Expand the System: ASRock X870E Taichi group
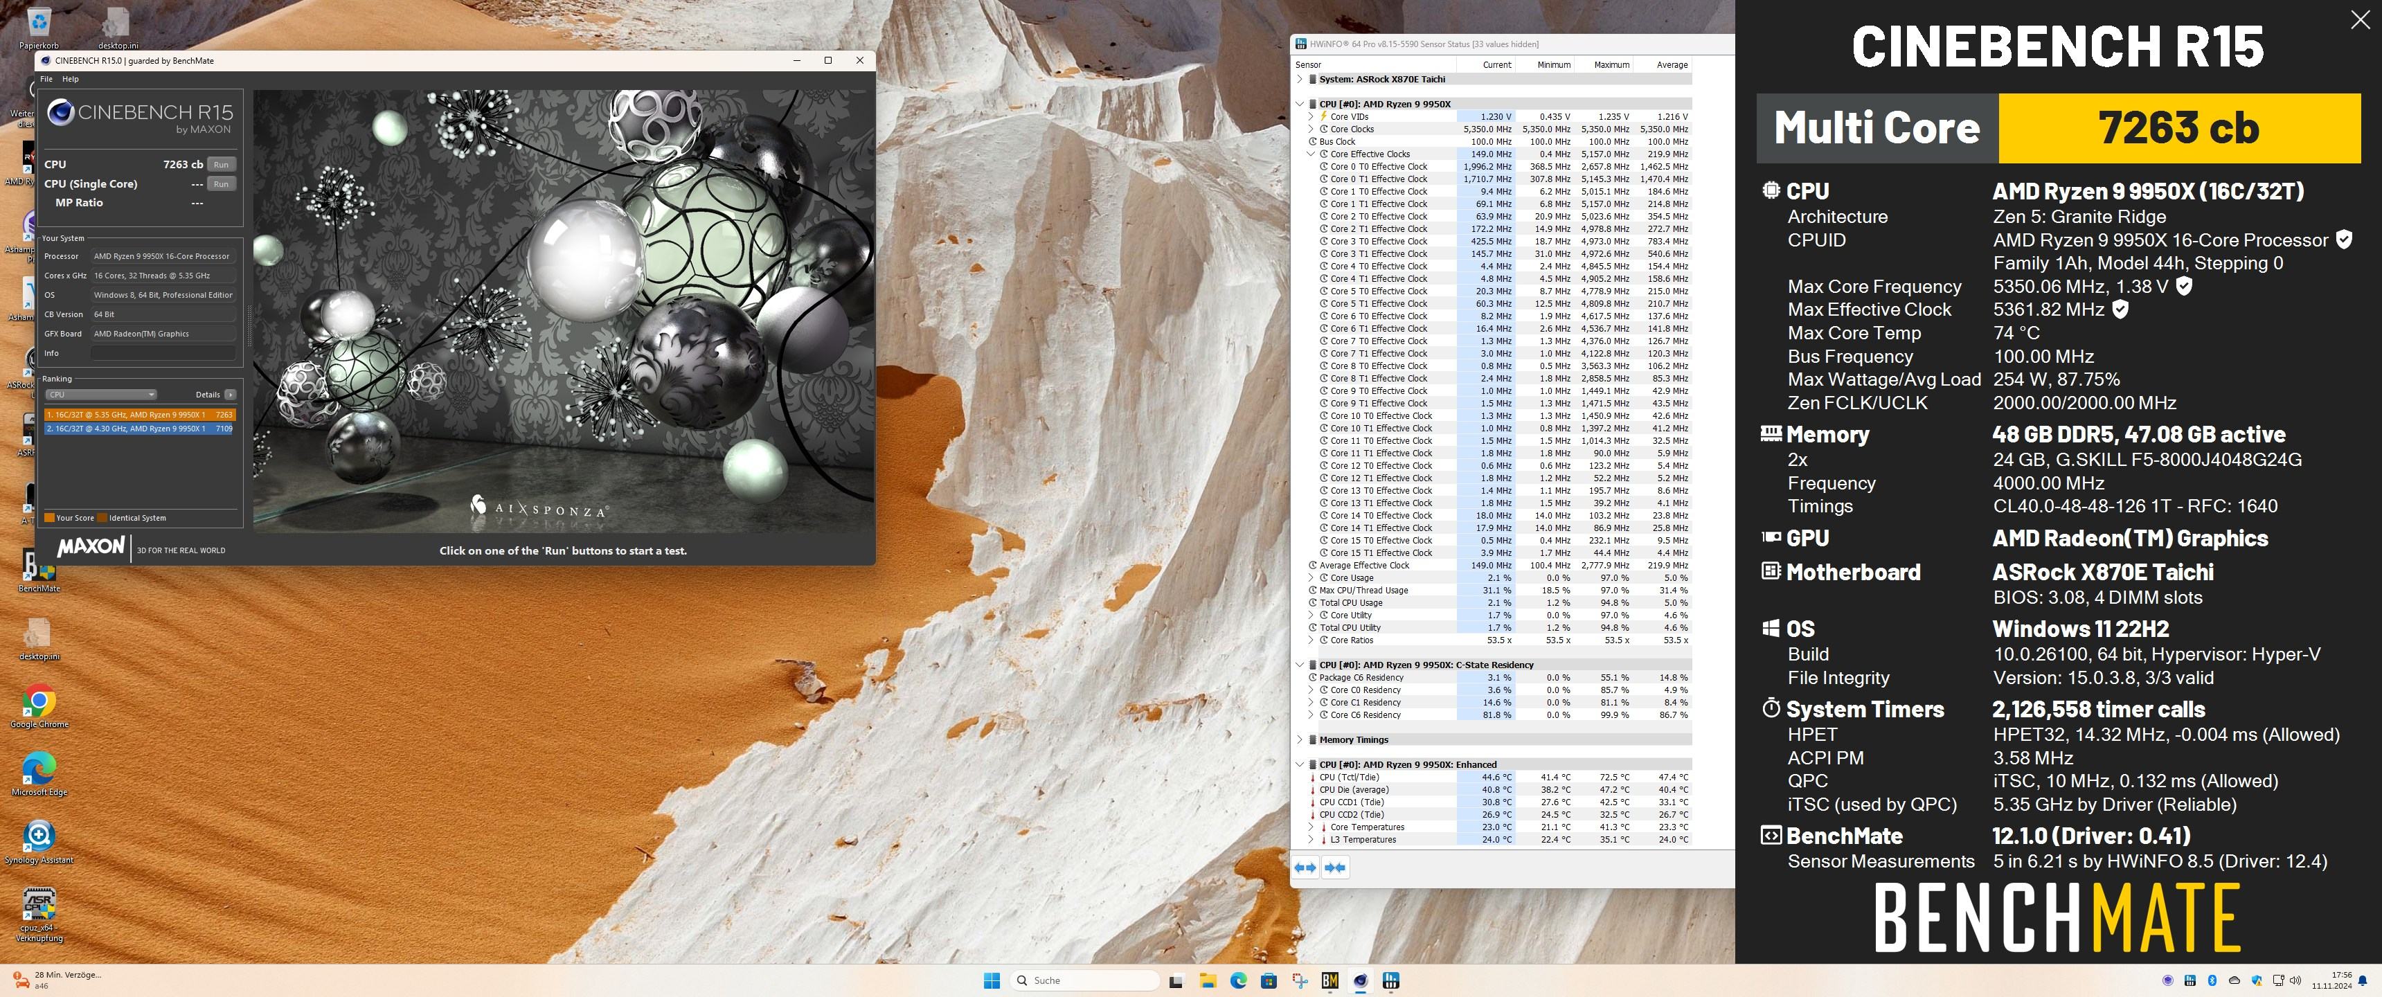This screenshot has height=997, width=2382. pos(1300,80)
